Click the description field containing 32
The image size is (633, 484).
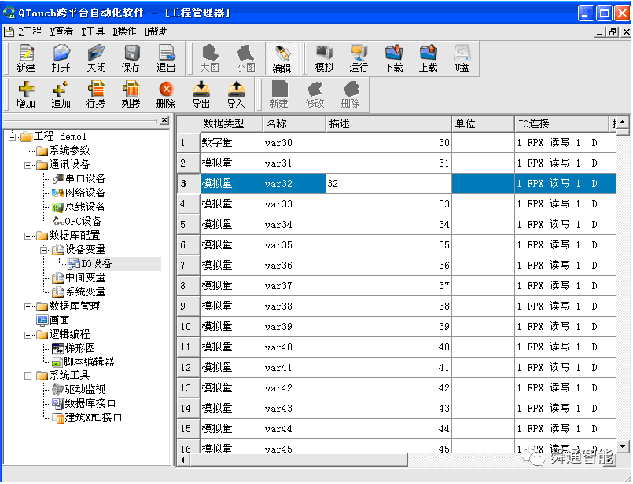[x=388, y=184]
